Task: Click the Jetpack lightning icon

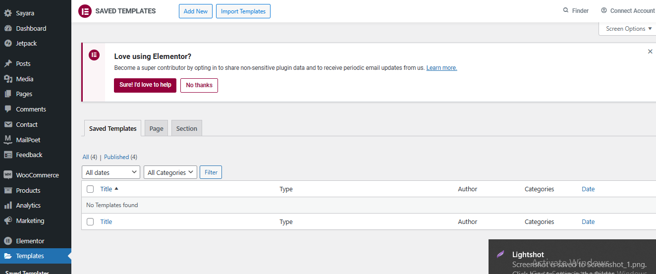Action: coord(8,43)
